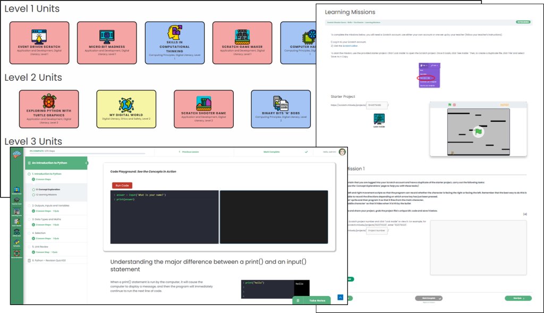
Task: Click the quiz icon beside Python Revision Quiz KS3
Action: pyautogui.click(x=29, y=260)
